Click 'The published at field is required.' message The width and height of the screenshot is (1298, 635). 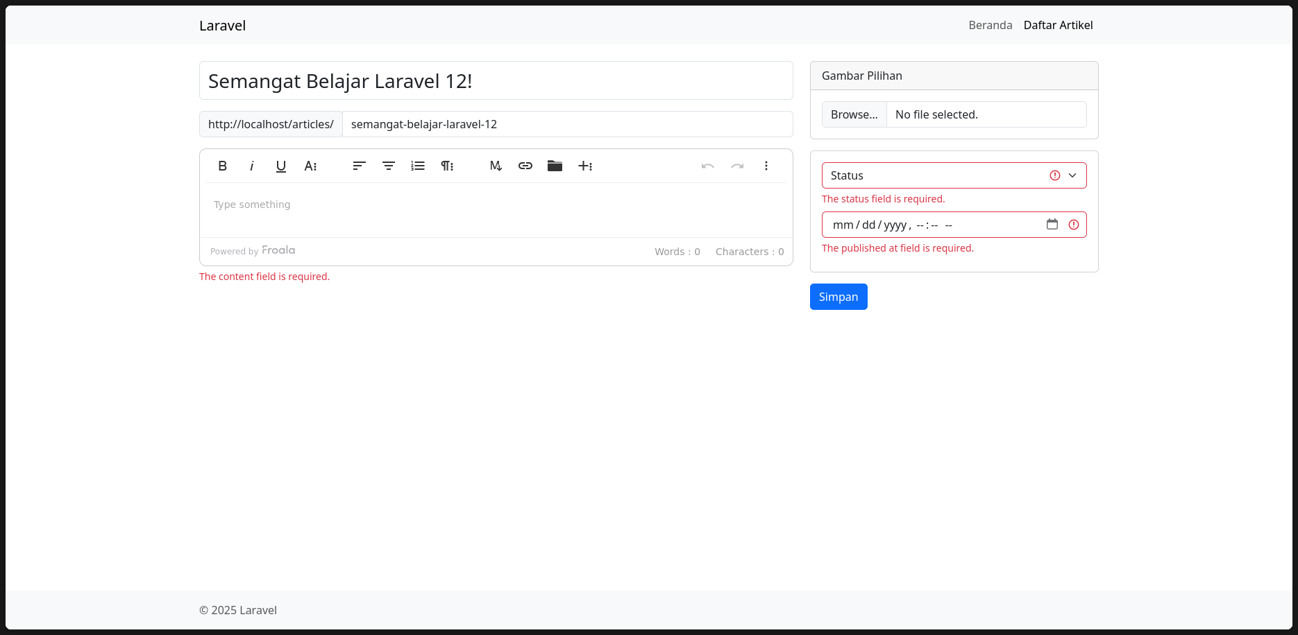tap(897, 248)
